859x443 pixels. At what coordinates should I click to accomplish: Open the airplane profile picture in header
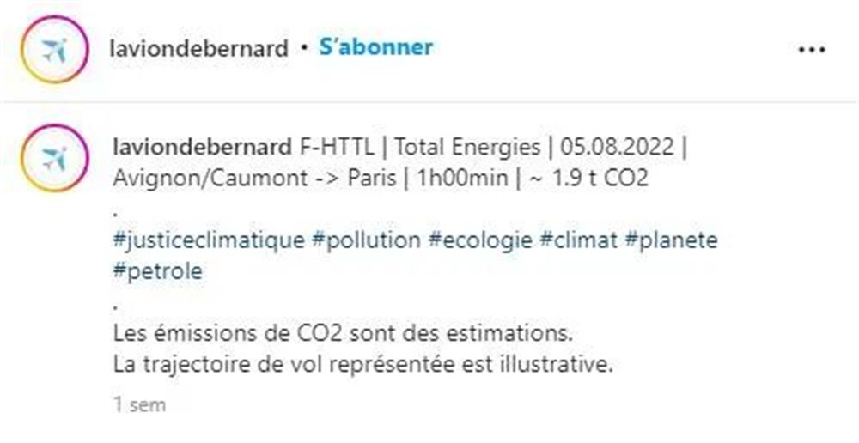[54, 49]
